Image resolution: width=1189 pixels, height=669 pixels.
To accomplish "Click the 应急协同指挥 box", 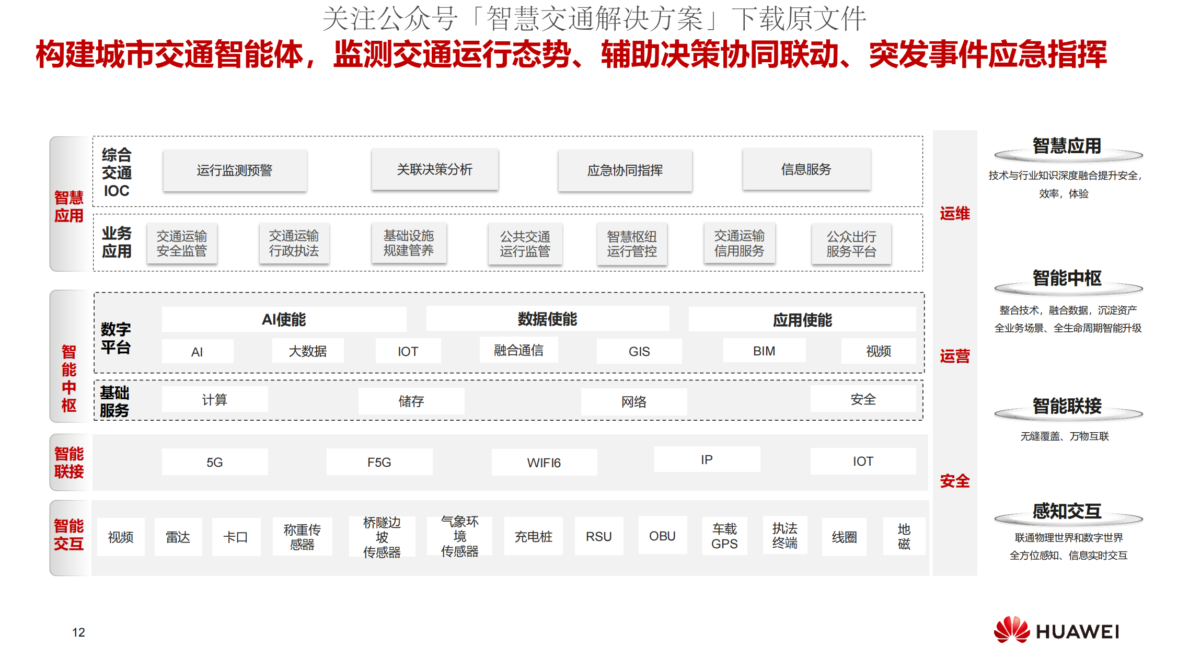I will click(625, 170).
